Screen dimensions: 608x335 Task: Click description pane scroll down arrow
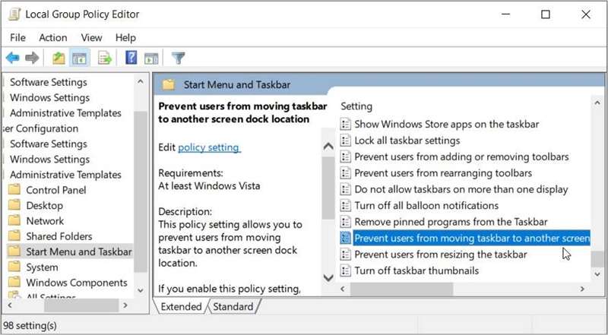click(328, 278)
